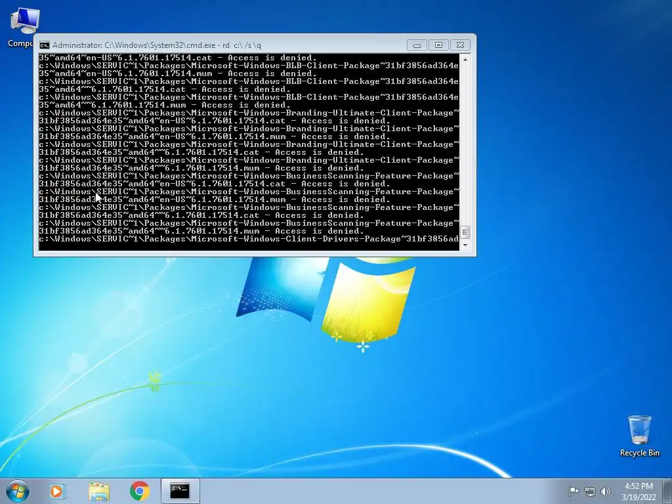Image resolution: width=672 pixels, height=504 pixels.
Task: Open Action Center flag icon in tray
Action: (574, 491)
